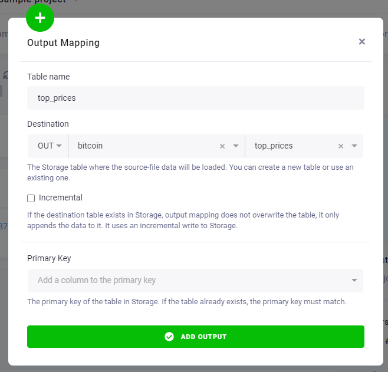Clear the bitcoin bucket selection
Viewport: 388px width, 372px height.
[x=222, y=146]
